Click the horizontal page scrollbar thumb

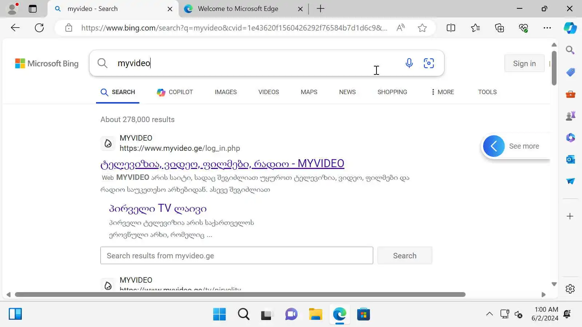[x=240, y=295]
